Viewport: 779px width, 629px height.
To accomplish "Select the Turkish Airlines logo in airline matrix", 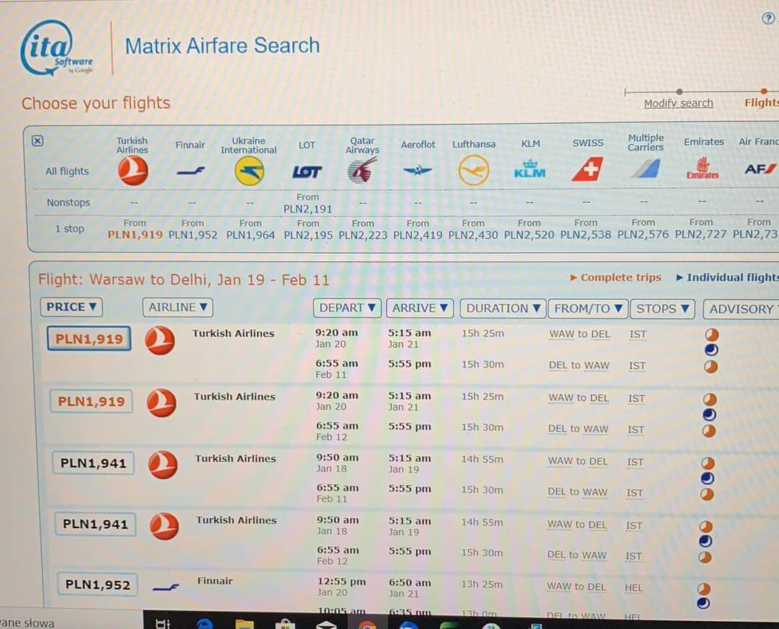I will [x=133, y=170].
